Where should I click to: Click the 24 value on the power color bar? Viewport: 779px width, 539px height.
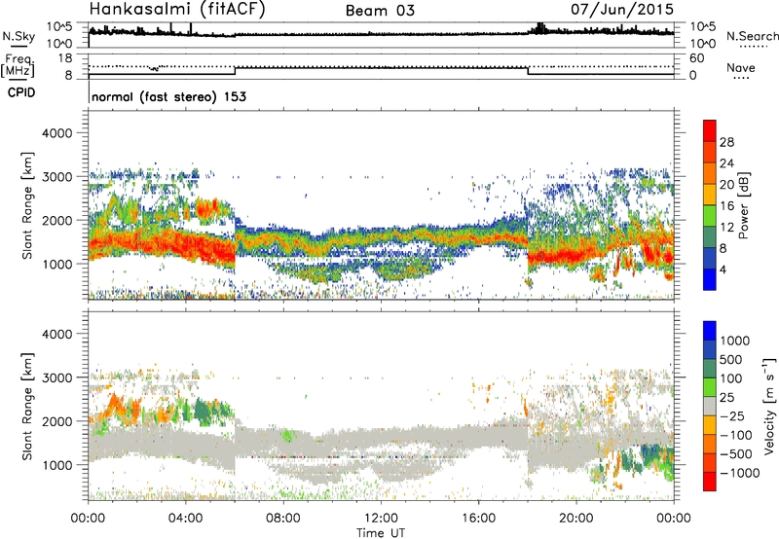[x=726, y=163]
